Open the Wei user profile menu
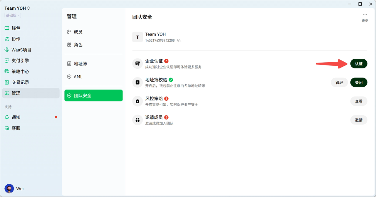The width and height of the screenshot is (376, 197). (14, 188)
